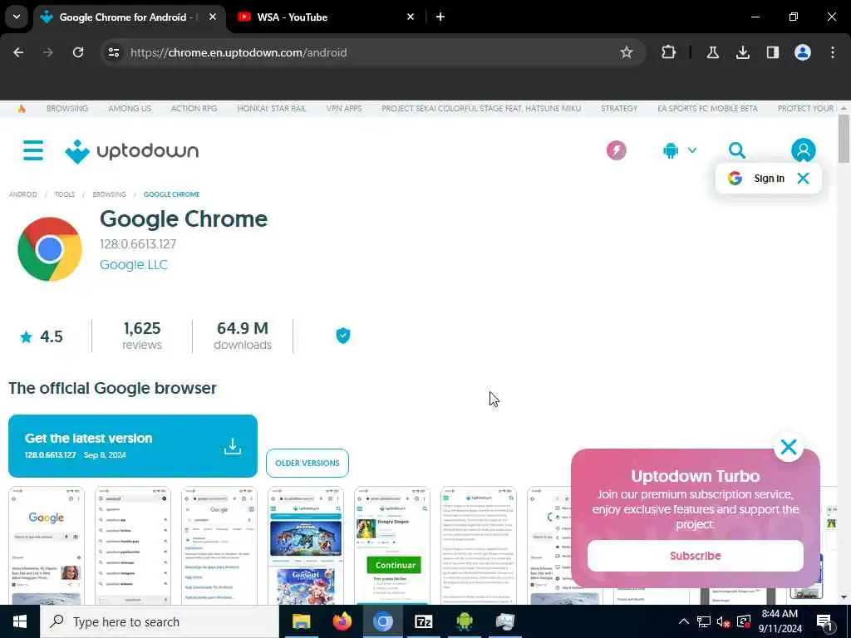Open the 1,625 reviews section
Image resolution: width=851 pixels, height=638 pixels.
point(142,336)
